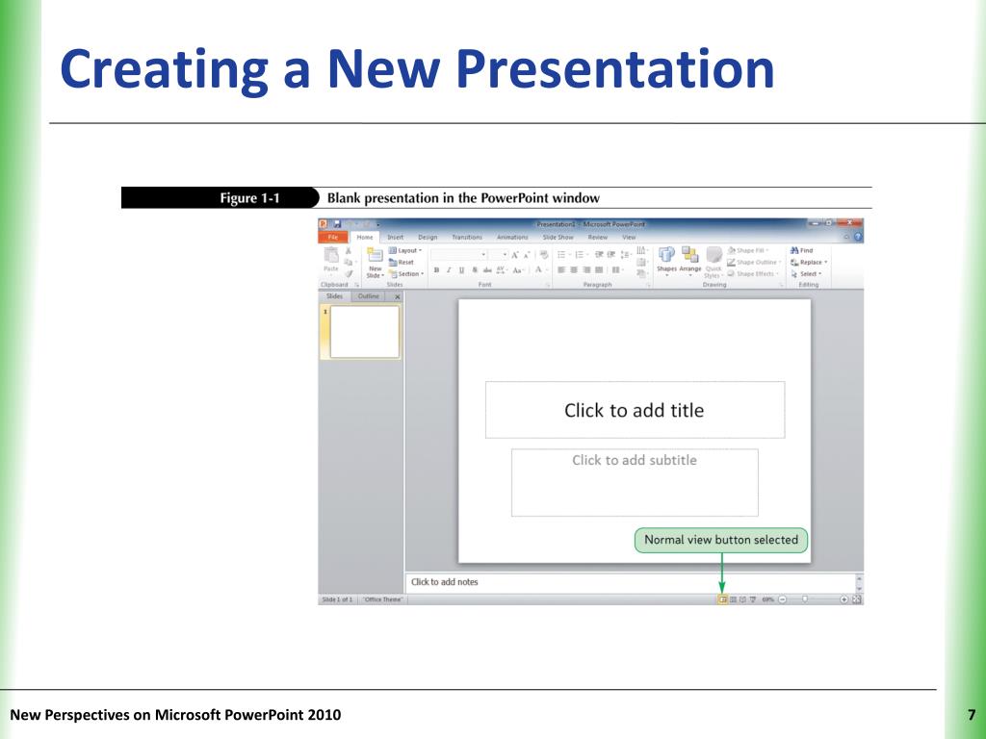The image size is (986, 739).
Task: Open the Numbering dropdown
Action: click(582, 254)
